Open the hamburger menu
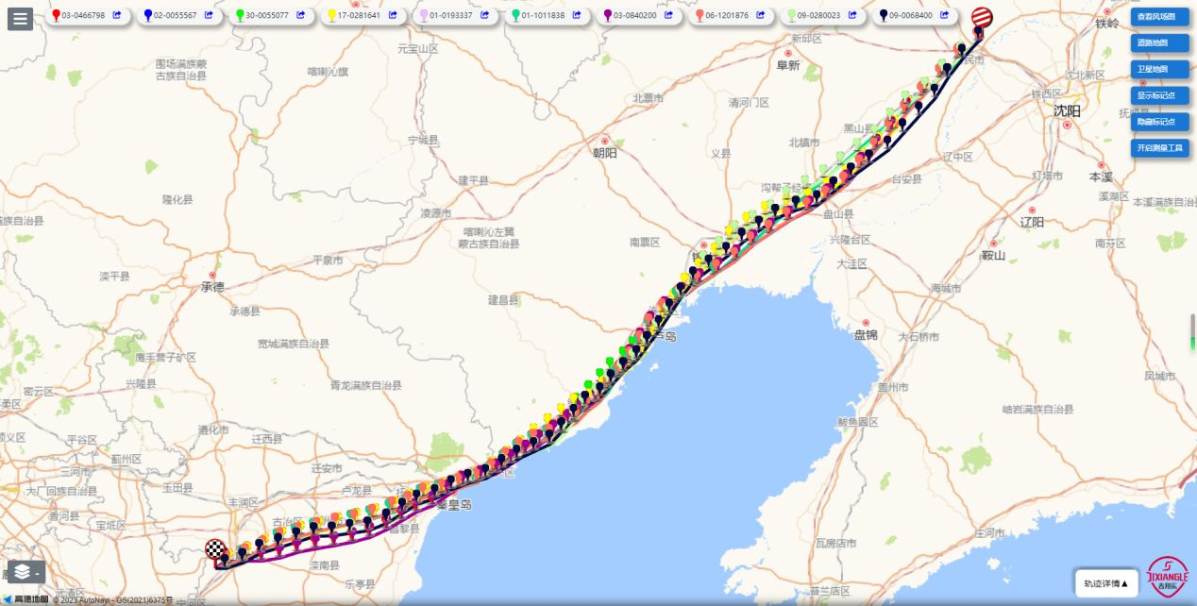 click(x=20, y=18)
